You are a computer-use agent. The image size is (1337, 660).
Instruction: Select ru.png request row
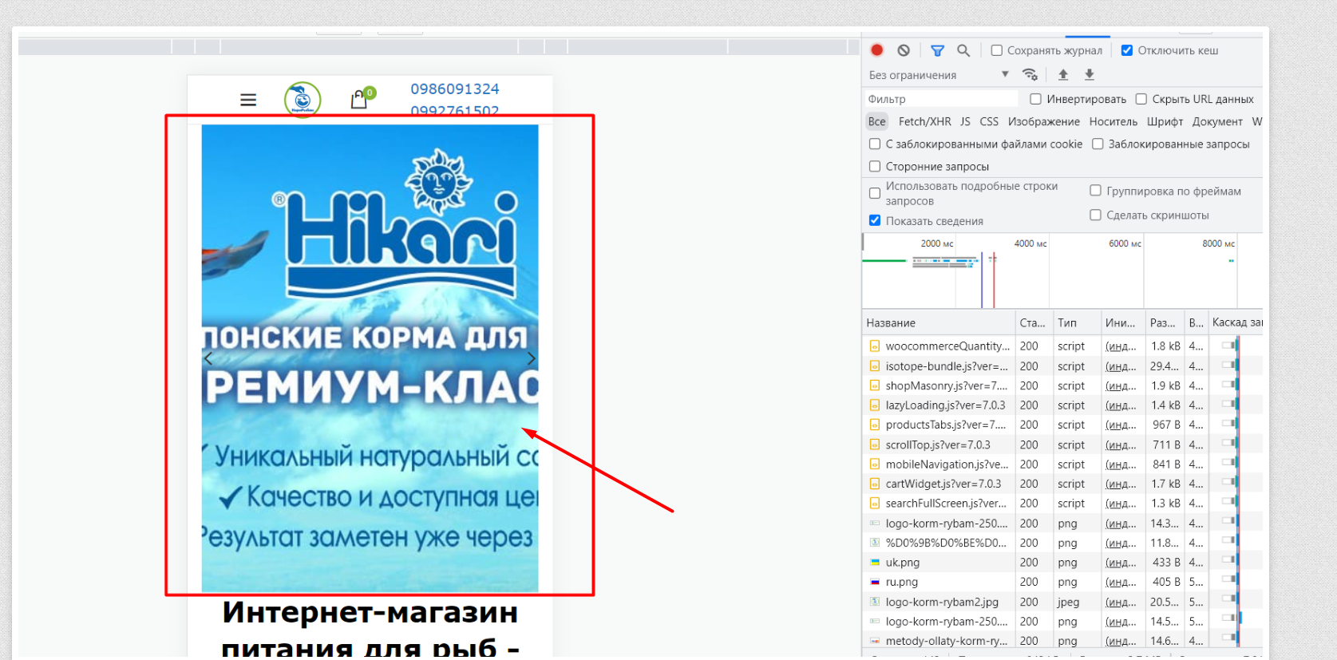(1062, 582)
